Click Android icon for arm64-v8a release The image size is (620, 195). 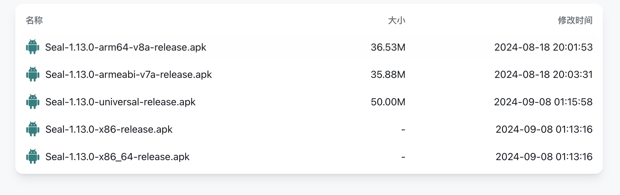(32, 47)
